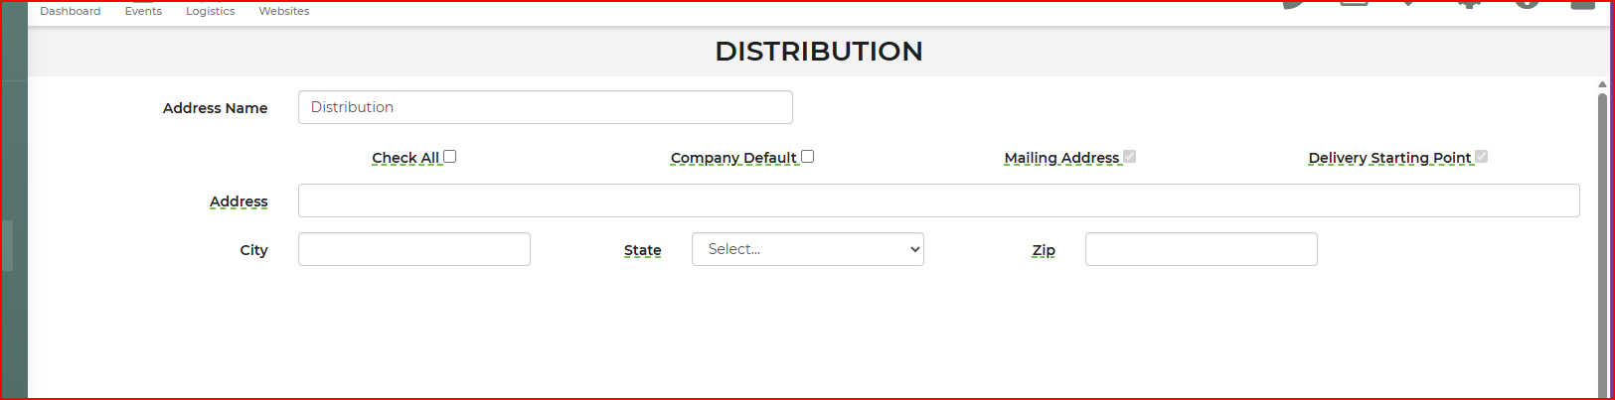The height and width of the screenshot is (400, 1615).
Task: Toggle the Delivery Starting Point checkbox
Action: [1482, 157]
